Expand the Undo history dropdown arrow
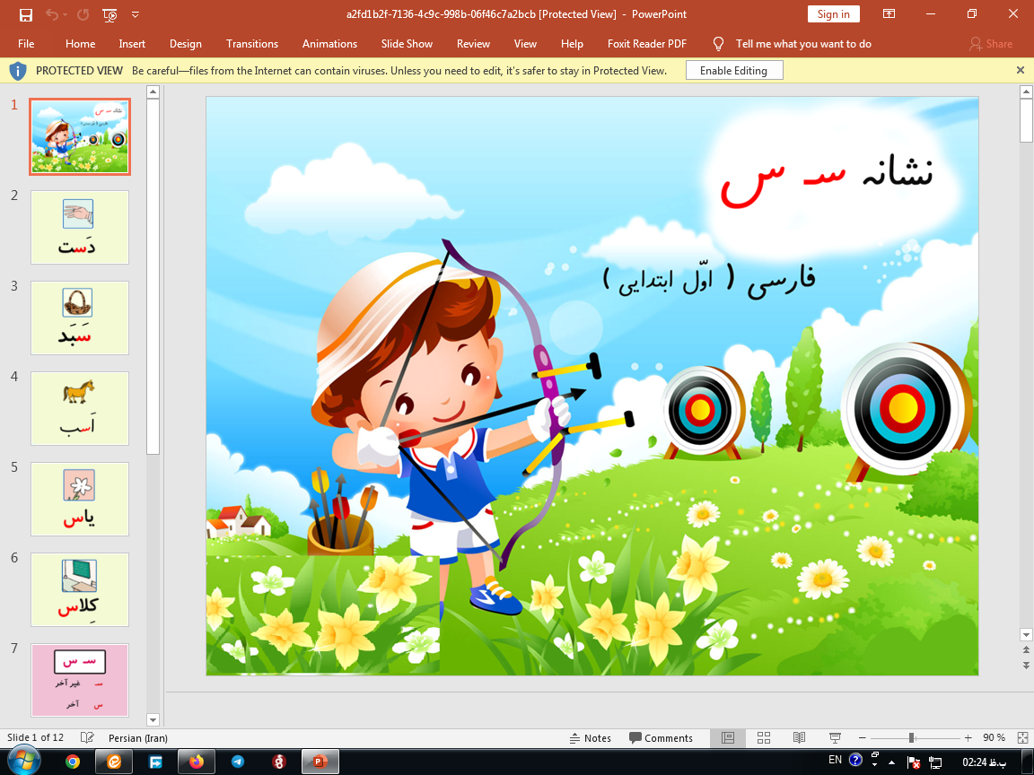1034x775 pixels. click(x=65, y=15)
